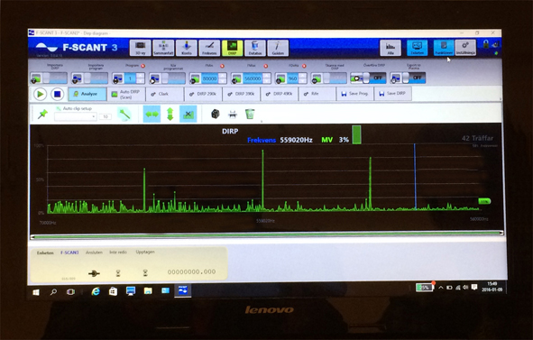Open Internet Explorer from taskbar
533x340 pixels.
point(96,291)
